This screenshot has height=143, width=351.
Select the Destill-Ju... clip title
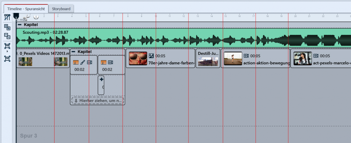pyautogui.click(x=208, y=54)
